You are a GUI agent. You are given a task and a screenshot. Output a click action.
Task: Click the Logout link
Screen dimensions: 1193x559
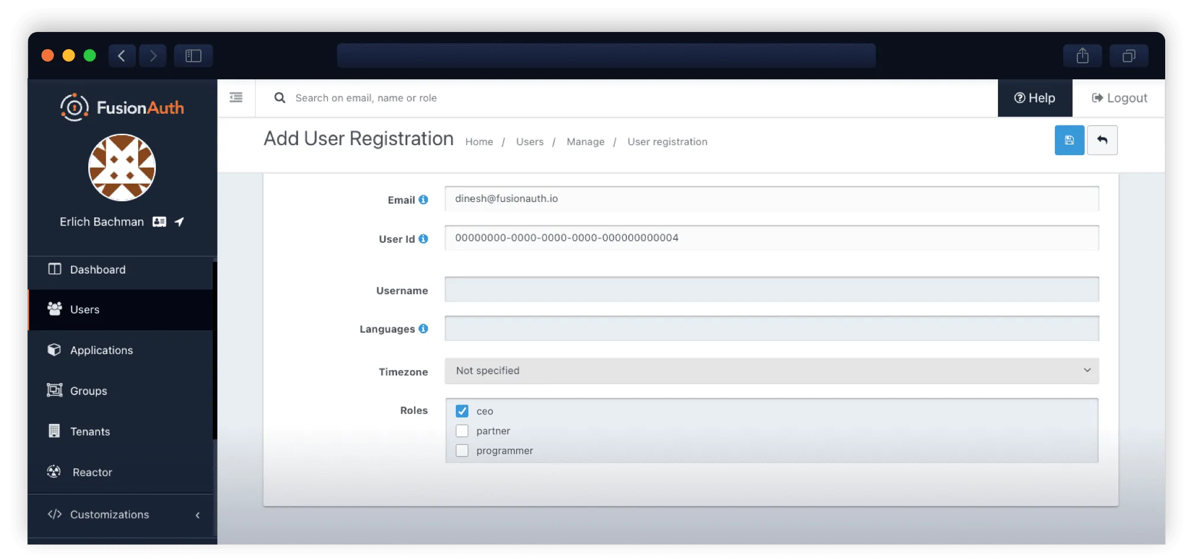(x=1119, y=98)
